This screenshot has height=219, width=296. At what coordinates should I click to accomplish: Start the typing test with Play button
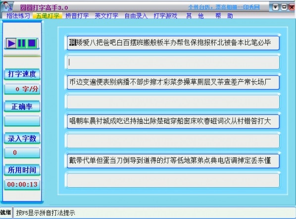pyautogui.click(x=11, y=43)
